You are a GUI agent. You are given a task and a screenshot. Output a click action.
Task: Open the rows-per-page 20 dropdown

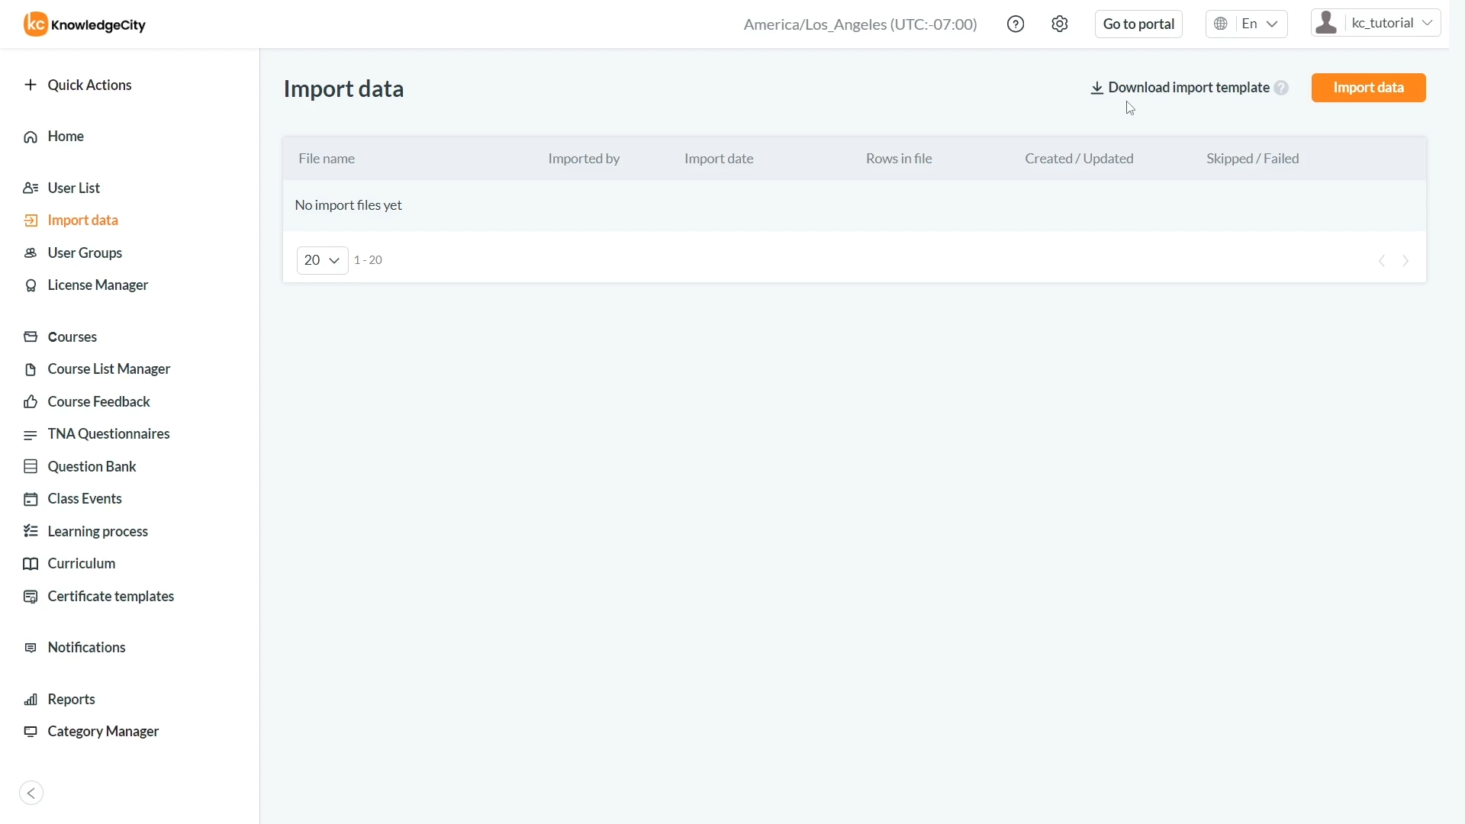point(322,260)
